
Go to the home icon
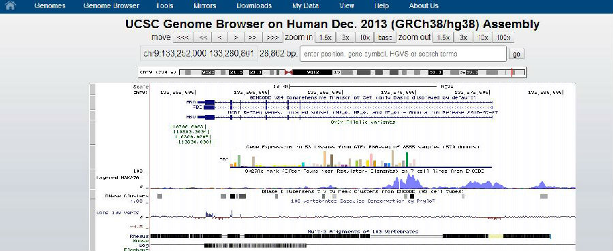point(10,5)
